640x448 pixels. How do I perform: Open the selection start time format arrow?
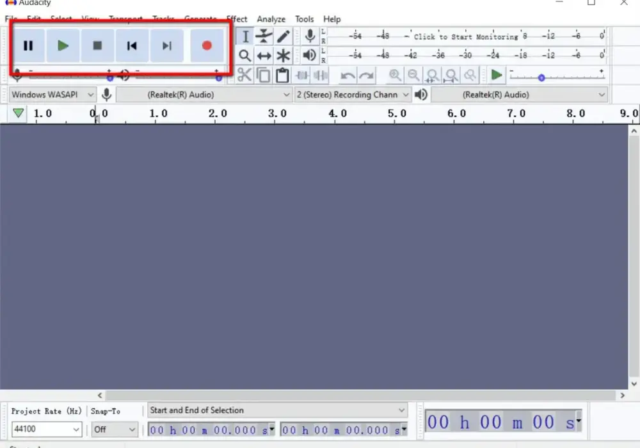[x=272, y=429]
